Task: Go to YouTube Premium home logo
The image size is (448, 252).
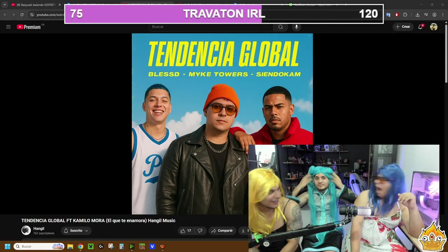Action: click(29, 27)
